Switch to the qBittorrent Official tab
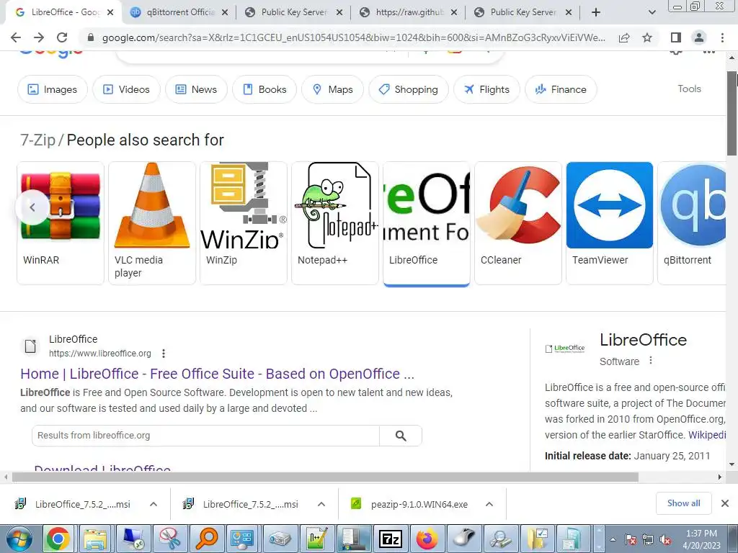Image resolution: width=738 pixels, height=553 pixels. coord(179,12)
